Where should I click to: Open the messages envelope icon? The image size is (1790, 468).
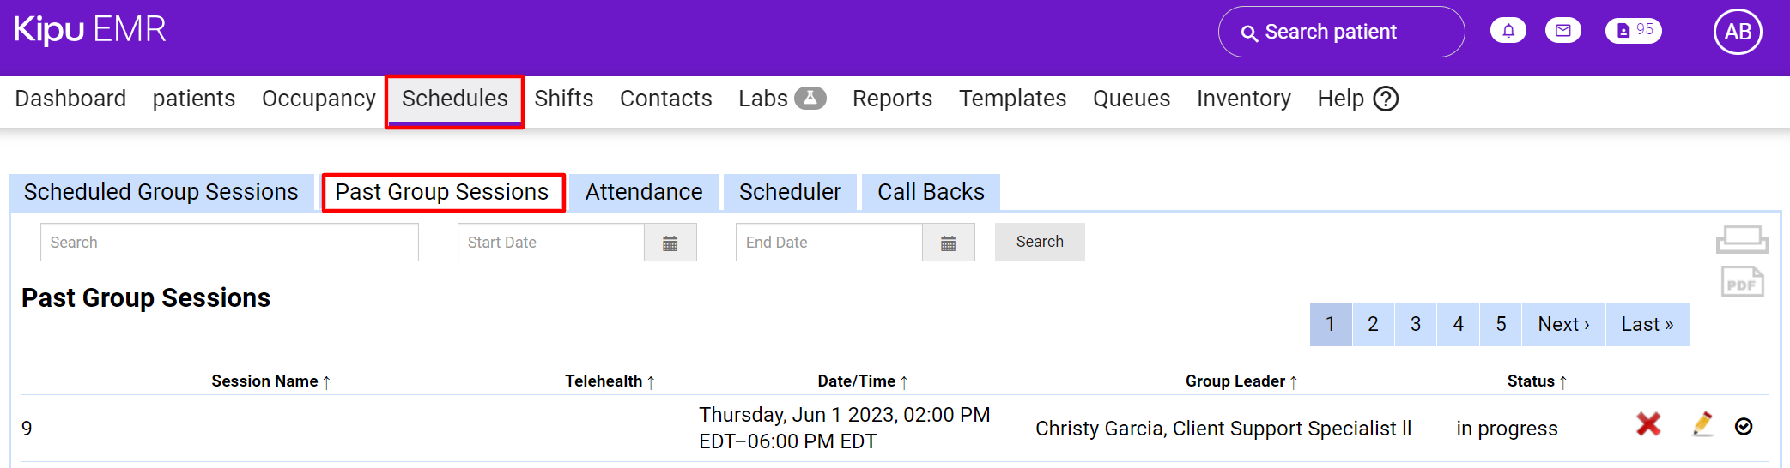1562,31
